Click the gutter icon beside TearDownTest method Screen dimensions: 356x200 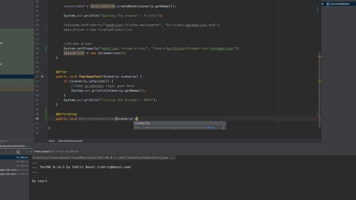[x=42, y=77]
